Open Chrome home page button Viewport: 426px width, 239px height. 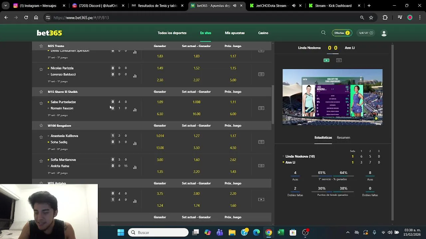coord(36,18)
